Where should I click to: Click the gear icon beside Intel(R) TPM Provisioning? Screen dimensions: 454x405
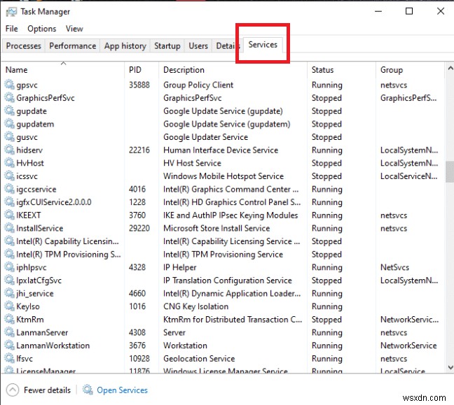[9, 254]
